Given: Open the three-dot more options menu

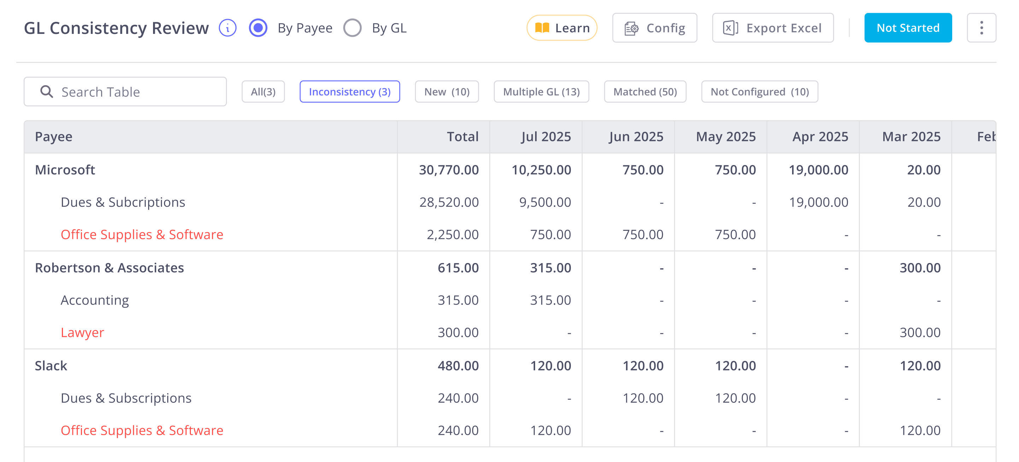Looking at the screenshot, I should 981,28.
